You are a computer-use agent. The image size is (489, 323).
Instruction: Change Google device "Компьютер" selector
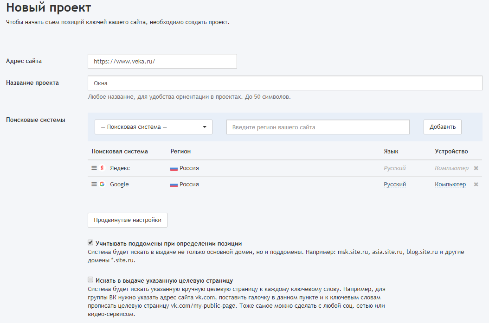[450, 184]
